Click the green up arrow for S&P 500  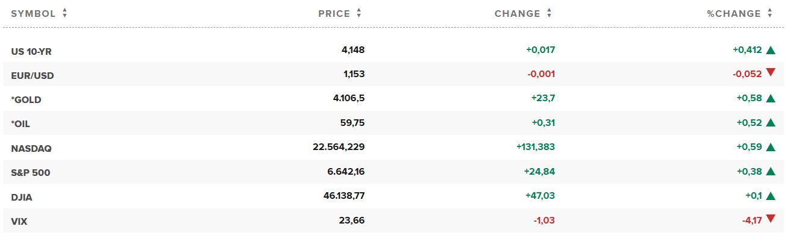[x=771, y=172]
